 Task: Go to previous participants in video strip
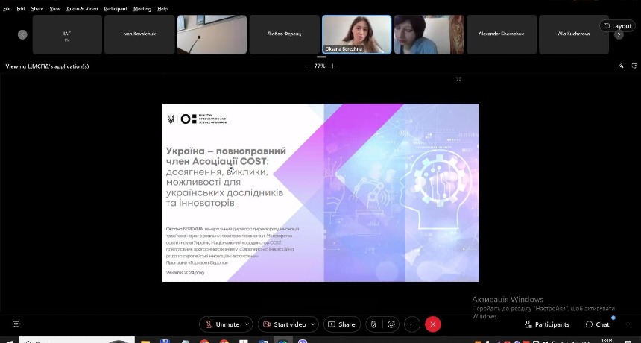click(x=22, y=35)
